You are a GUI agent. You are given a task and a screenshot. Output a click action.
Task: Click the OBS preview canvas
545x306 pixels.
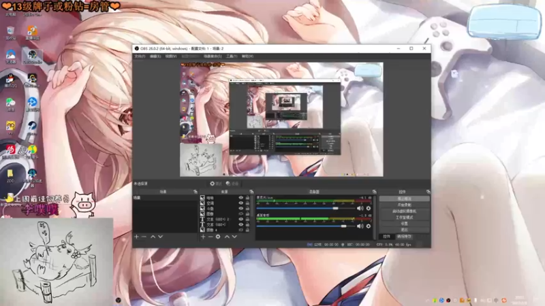(281, 120)
